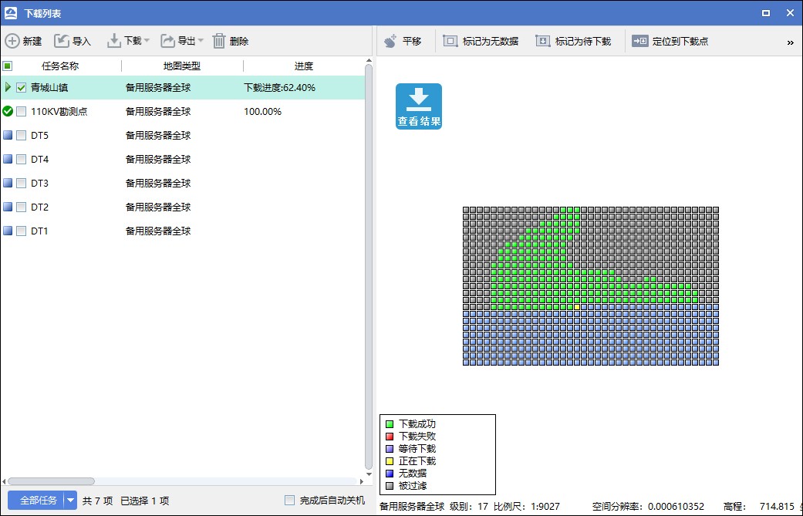Screen dimensions: 803x516
Task: Click the blue status icon of DT1
Action: pos(8,231)
